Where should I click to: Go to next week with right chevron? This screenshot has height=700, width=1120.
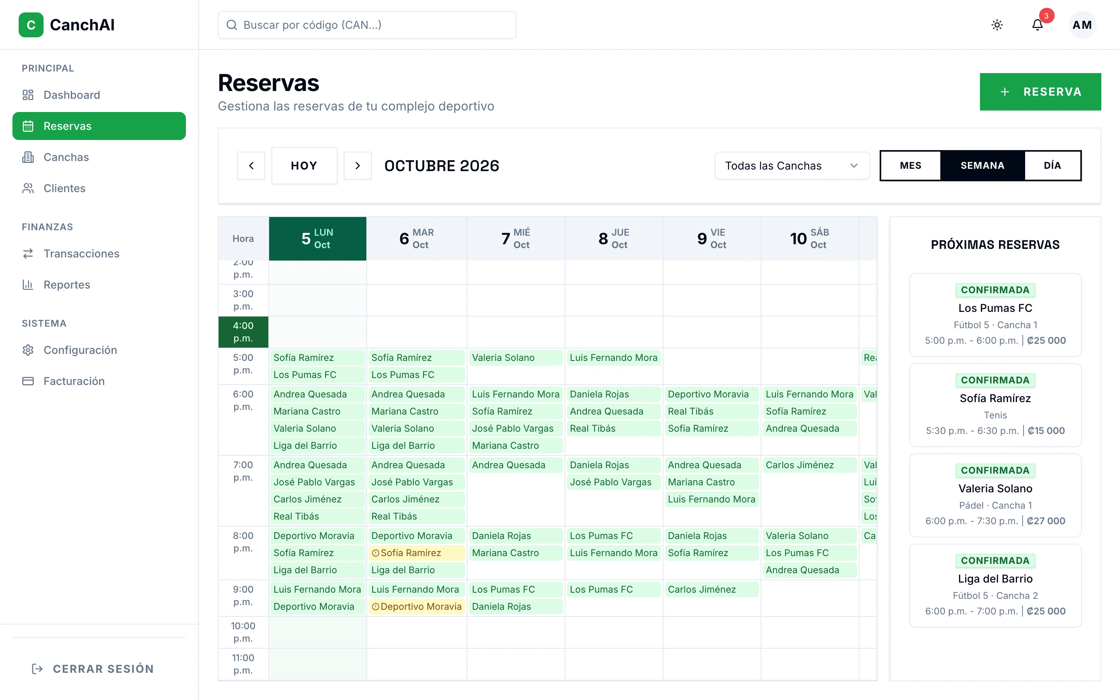point(358,166)
